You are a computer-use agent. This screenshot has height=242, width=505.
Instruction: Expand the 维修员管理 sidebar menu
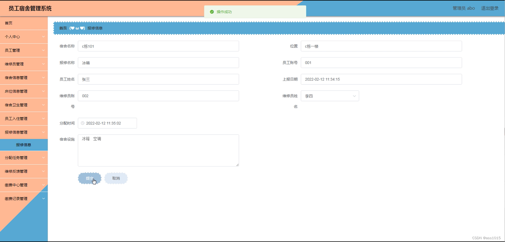[24, 64]
